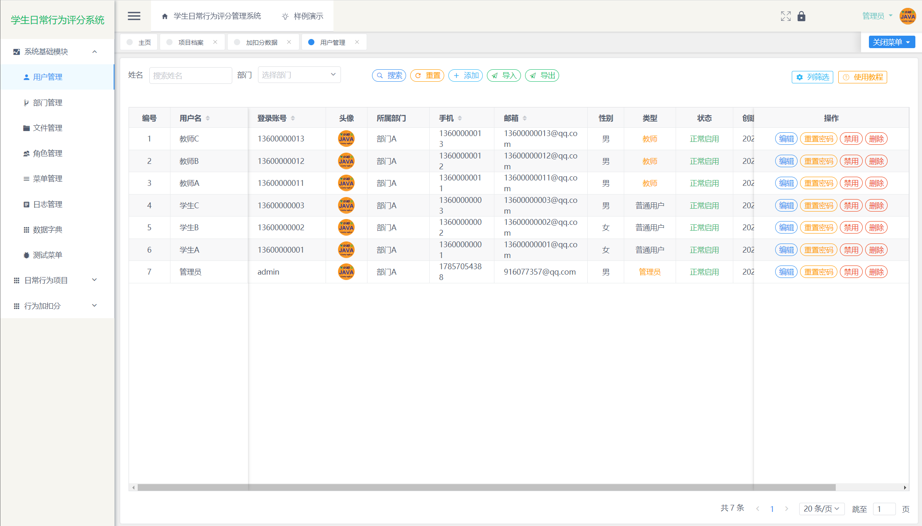
Task: Close the 项目档案 tab with its X
Action: [215, 42]
